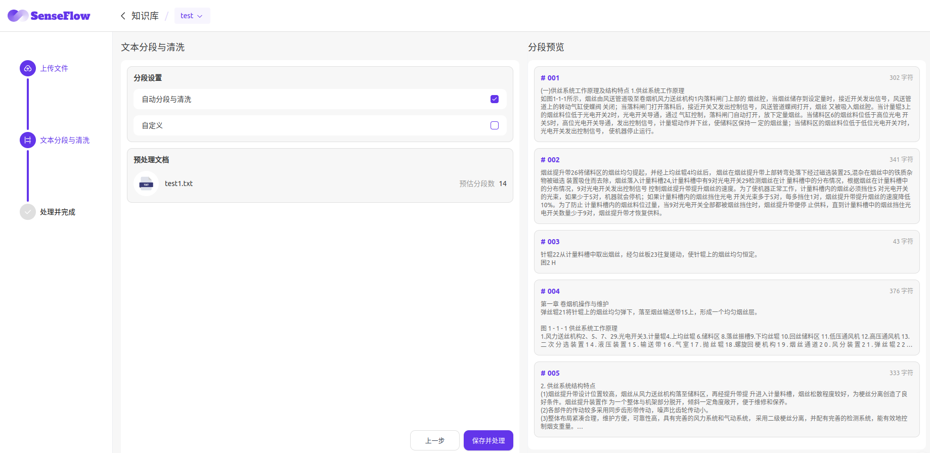
Task: Open segment # 003 preview card
Action: coord(727,252)
